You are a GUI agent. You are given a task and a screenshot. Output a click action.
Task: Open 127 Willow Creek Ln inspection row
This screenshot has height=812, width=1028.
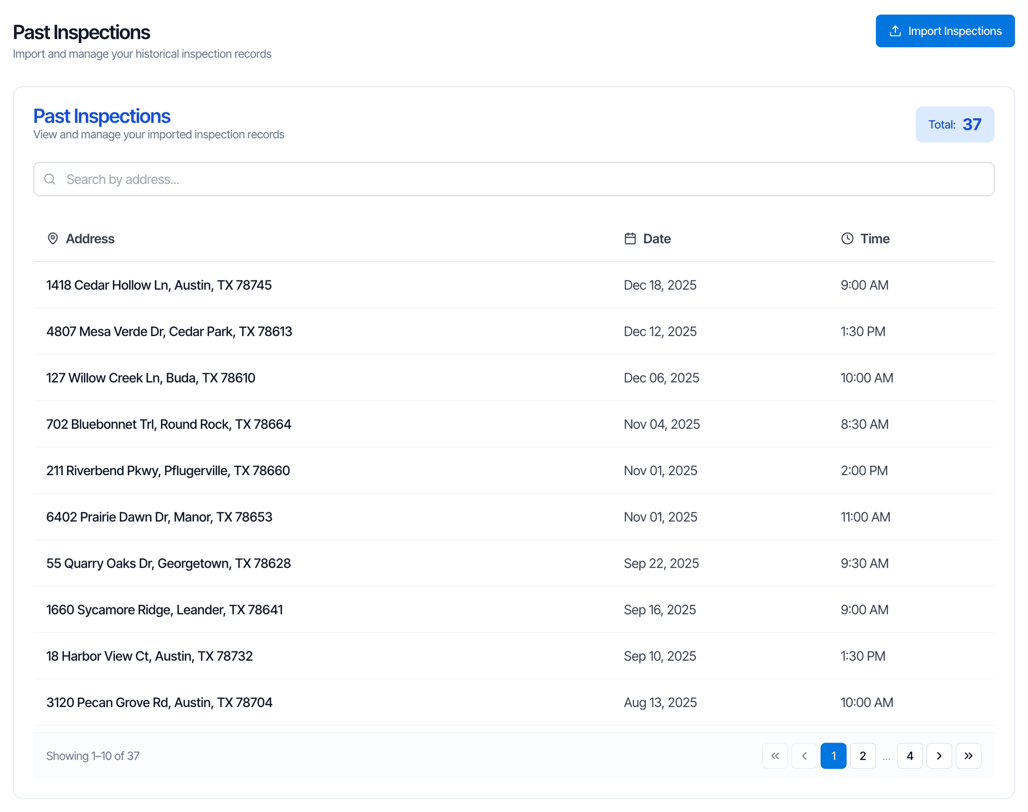pos(513,377)
